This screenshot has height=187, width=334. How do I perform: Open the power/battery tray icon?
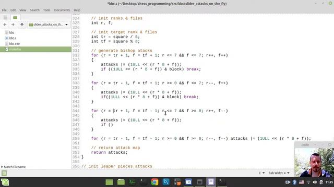[x=321, y=182]
